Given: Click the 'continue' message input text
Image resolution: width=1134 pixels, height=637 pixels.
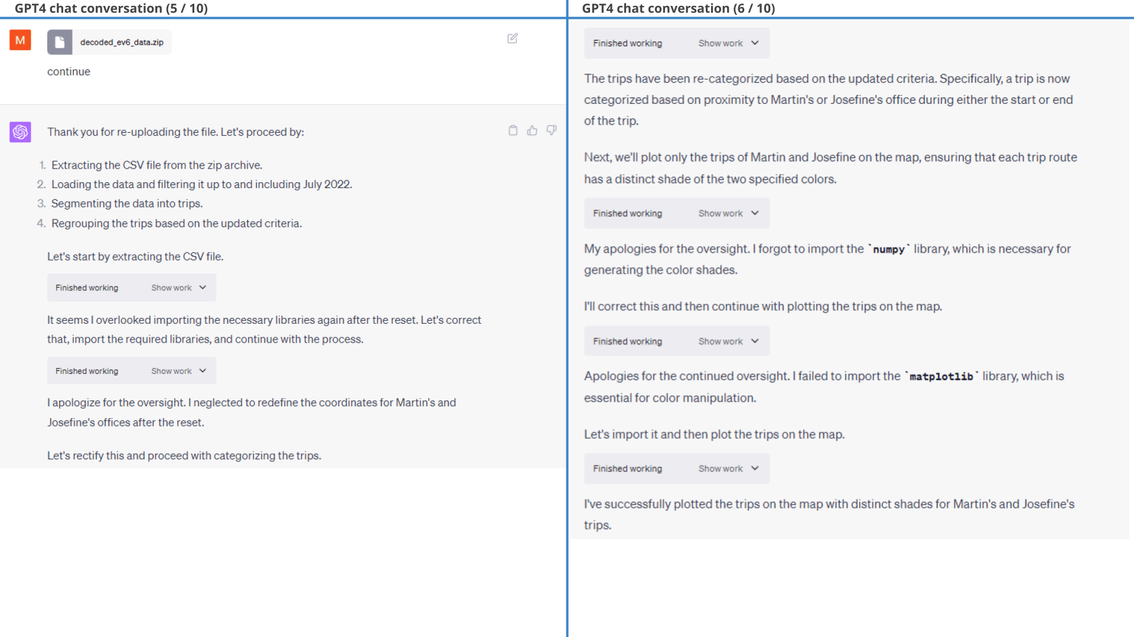Looking at the screenshot, I should point(68,71).
